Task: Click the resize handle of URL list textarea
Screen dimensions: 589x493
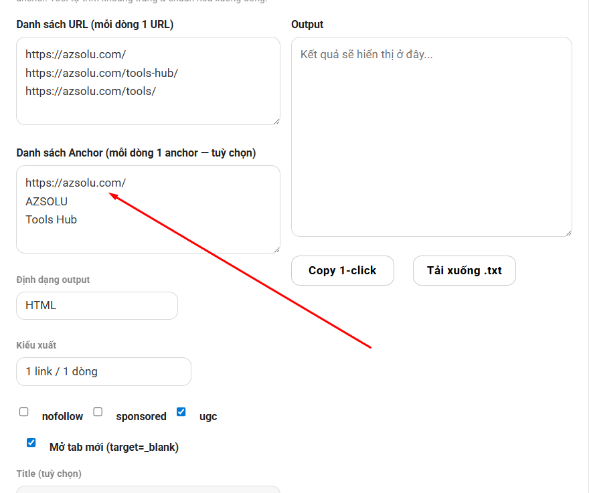Action: point(277,121)
